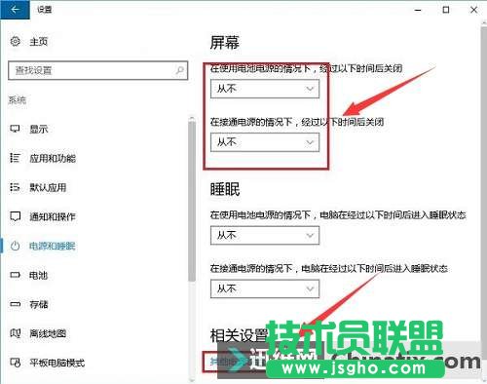
Task: Click the sidebar vertical scrollbar thumb
Action: [192, 202]
